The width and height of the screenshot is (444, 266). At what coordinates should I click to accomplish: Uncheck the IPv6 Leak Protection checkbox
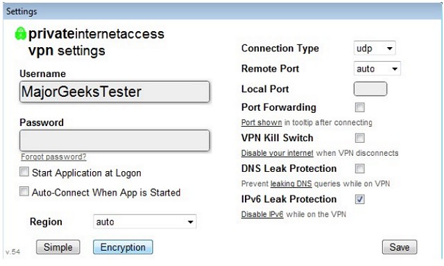[359, 199]
